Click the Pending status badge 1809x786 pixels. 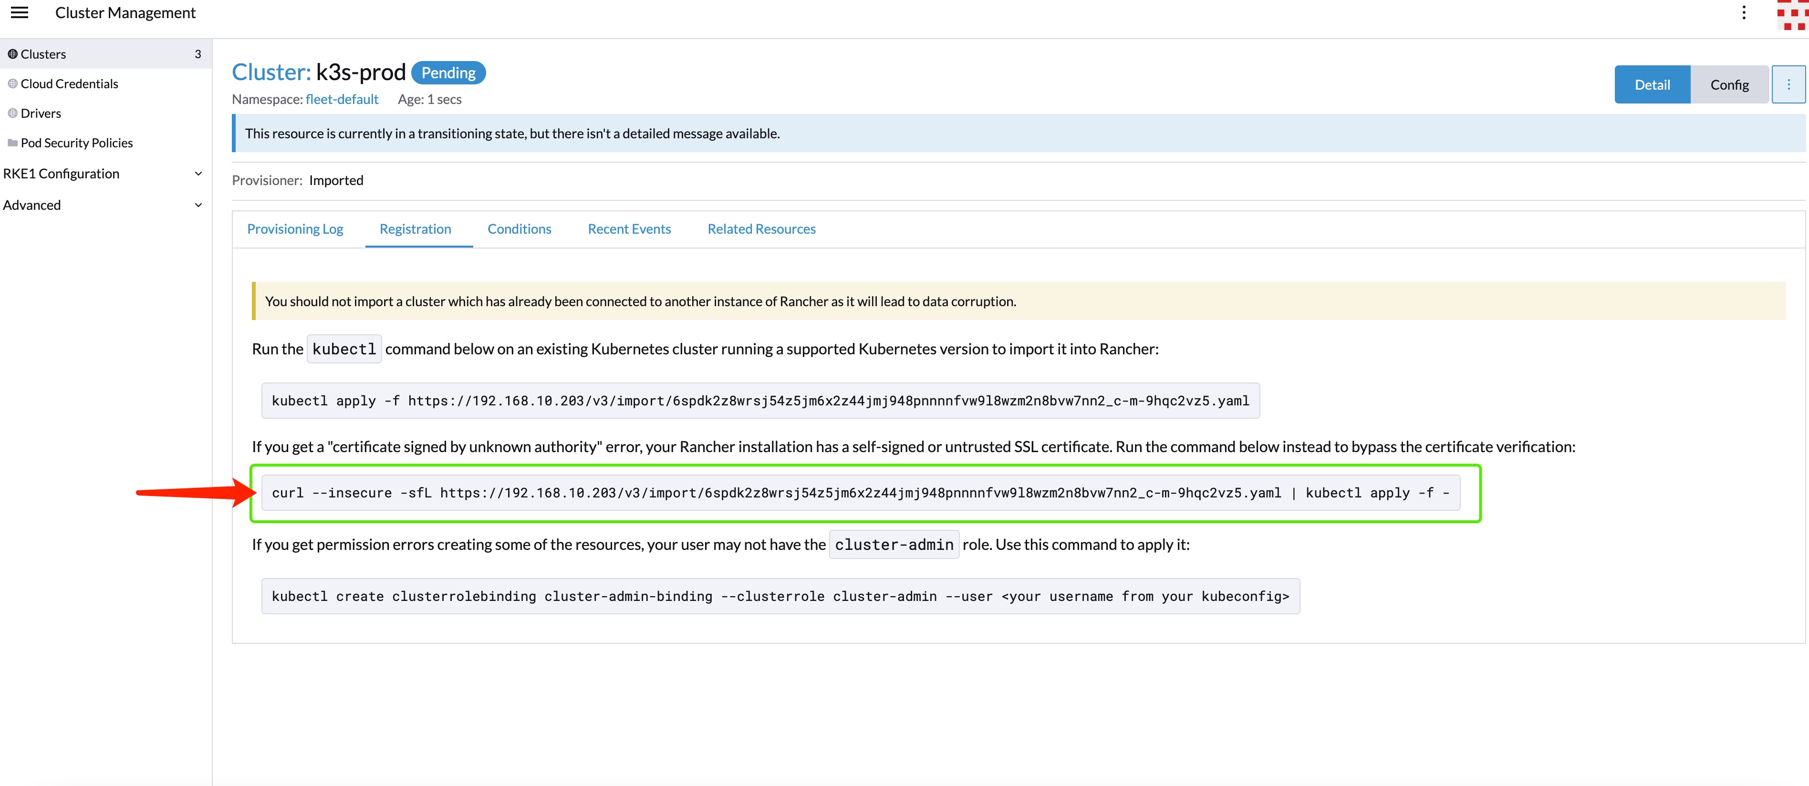448,73
